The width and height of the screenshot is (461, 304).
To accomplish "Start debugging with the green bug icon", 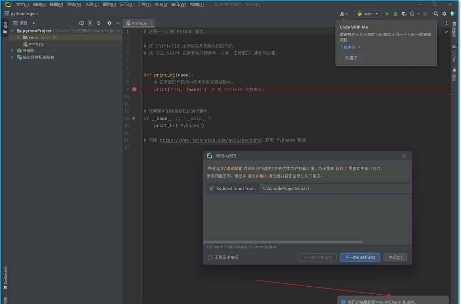I will coord(395,14).
